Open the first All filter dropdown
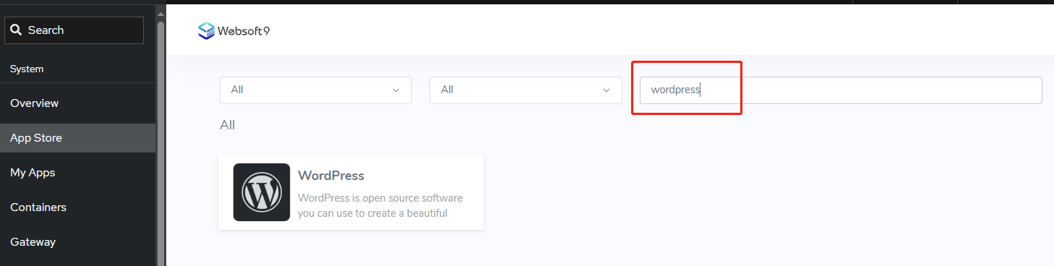The image size is (1054, 266). pyautogui.click(x=316, y=90)
